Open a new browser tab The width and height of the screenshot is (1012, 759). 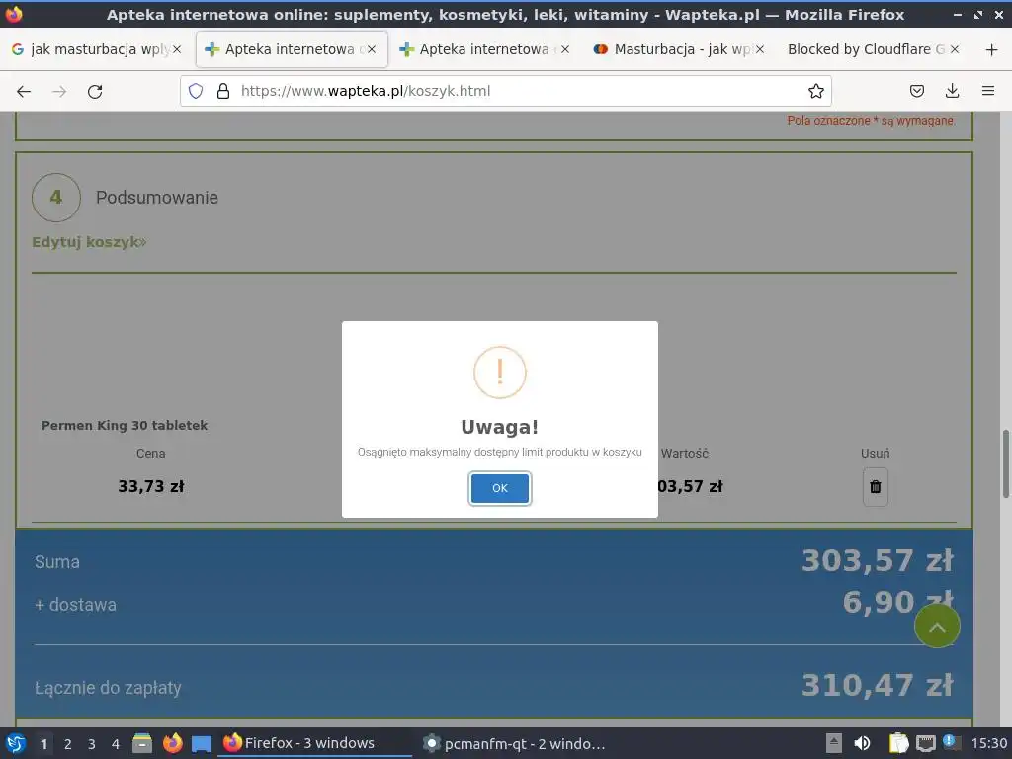991,49
